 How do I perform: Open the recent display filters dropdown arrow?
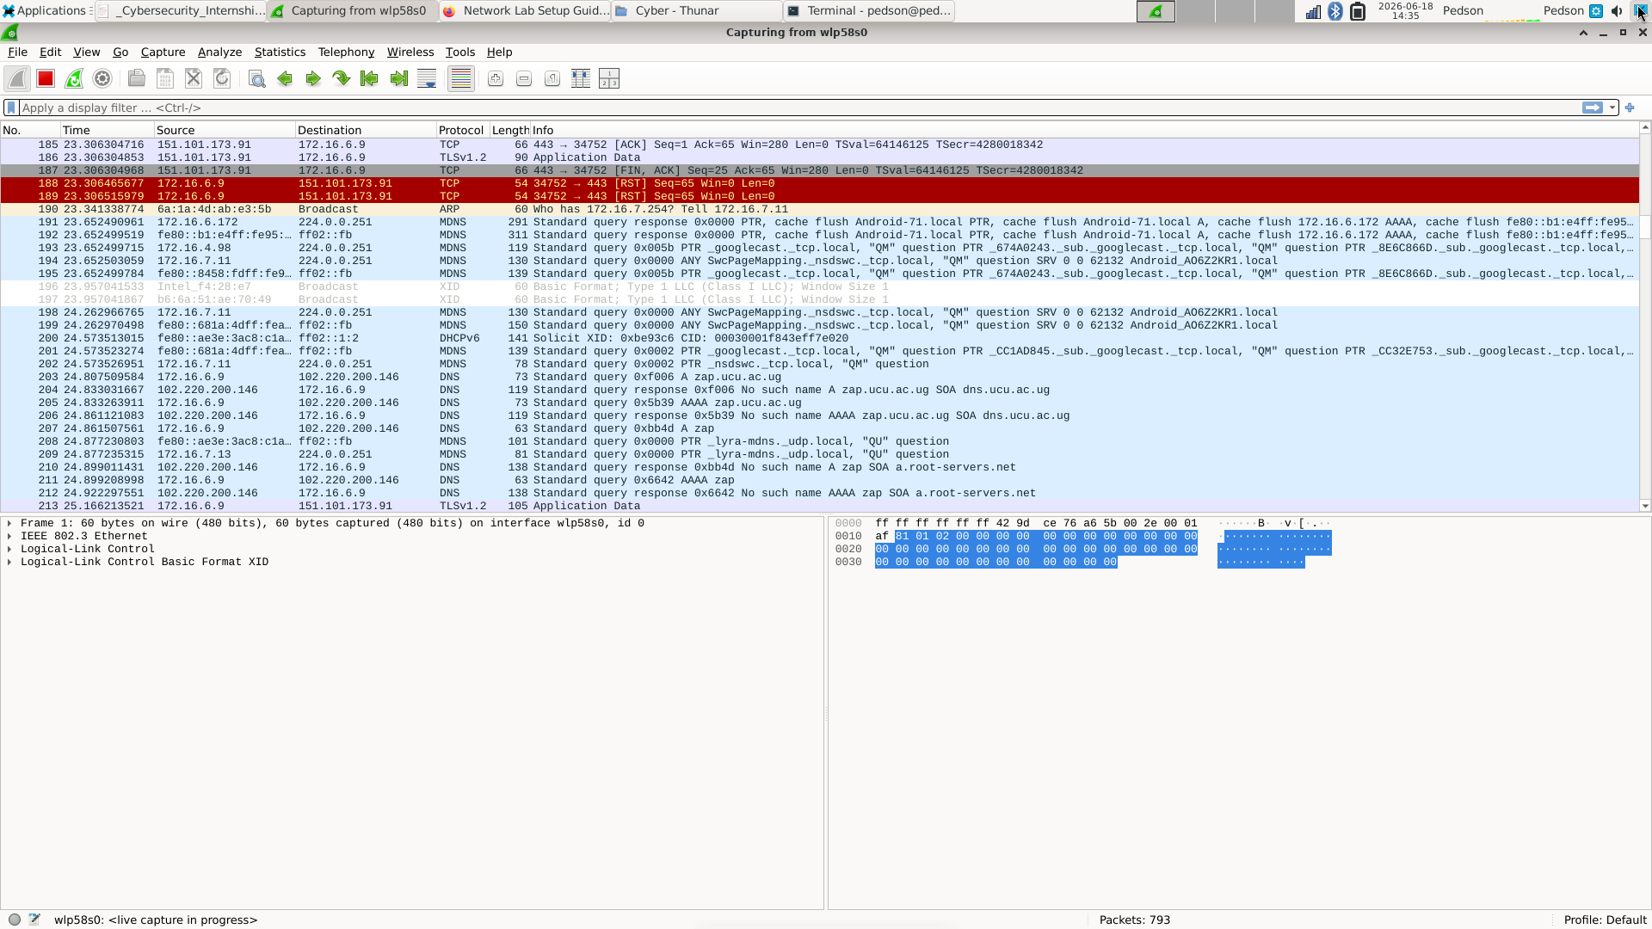tap(1612, 108)
